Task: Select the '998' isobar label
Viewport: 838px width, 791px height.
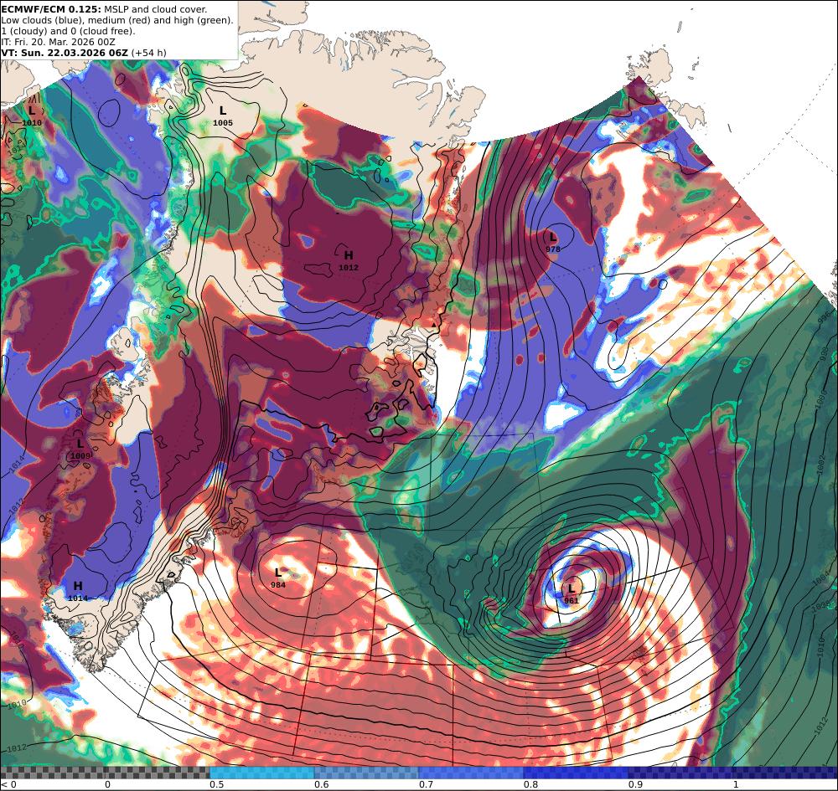Action: [824, 353]
